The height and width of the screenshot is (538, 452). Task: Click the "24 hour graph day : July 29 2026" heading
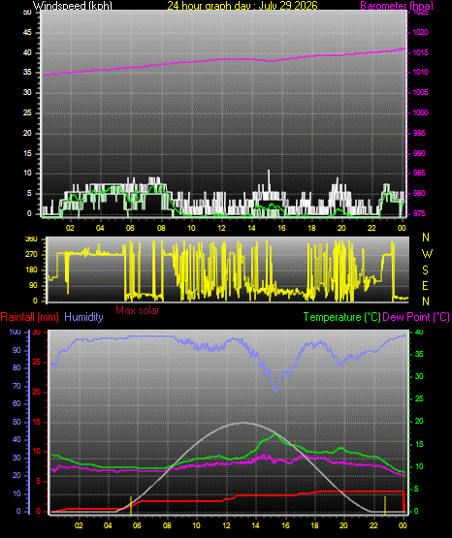242,6
